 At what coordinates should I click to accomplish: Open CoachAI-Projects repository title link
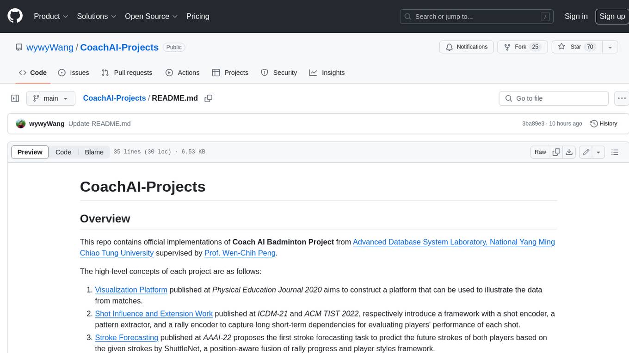click(x=119, y=47)
